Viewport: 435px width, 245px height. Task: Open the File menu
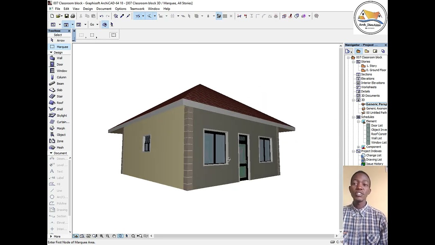click(x=58, y=9)
